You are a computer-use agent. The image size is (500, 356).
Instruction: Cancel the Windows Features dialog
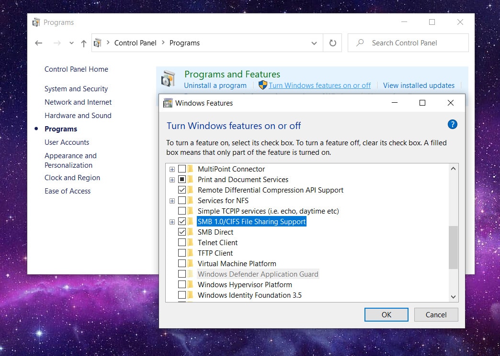436,314
